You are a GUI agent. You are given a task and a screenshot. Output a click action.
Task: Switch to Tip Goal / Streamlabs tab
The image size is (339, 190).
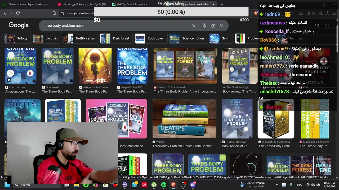[136, 4]
